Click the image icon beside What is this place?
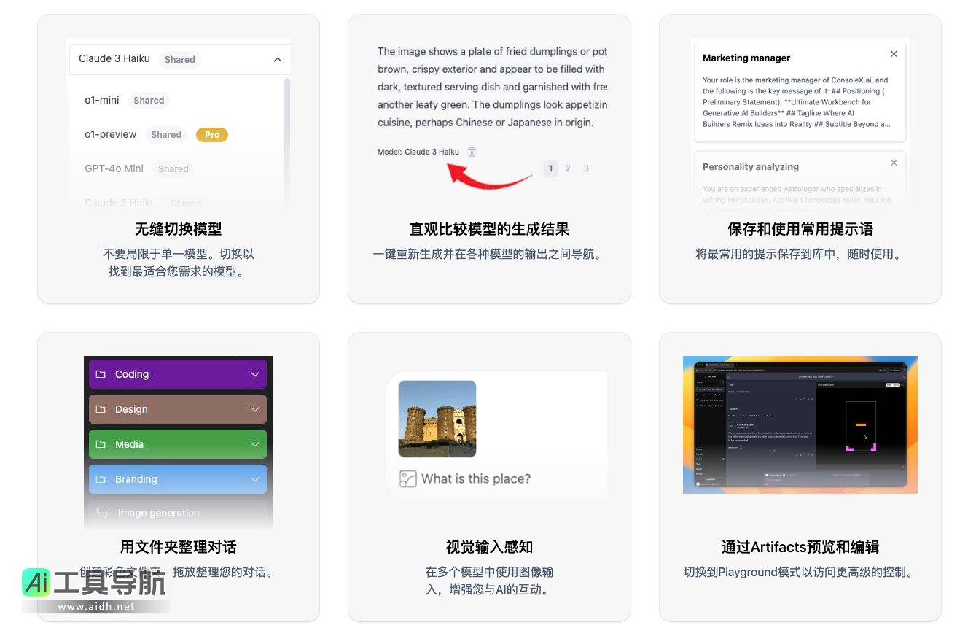Screen dimensions: 976x636 tap(407, 478)
